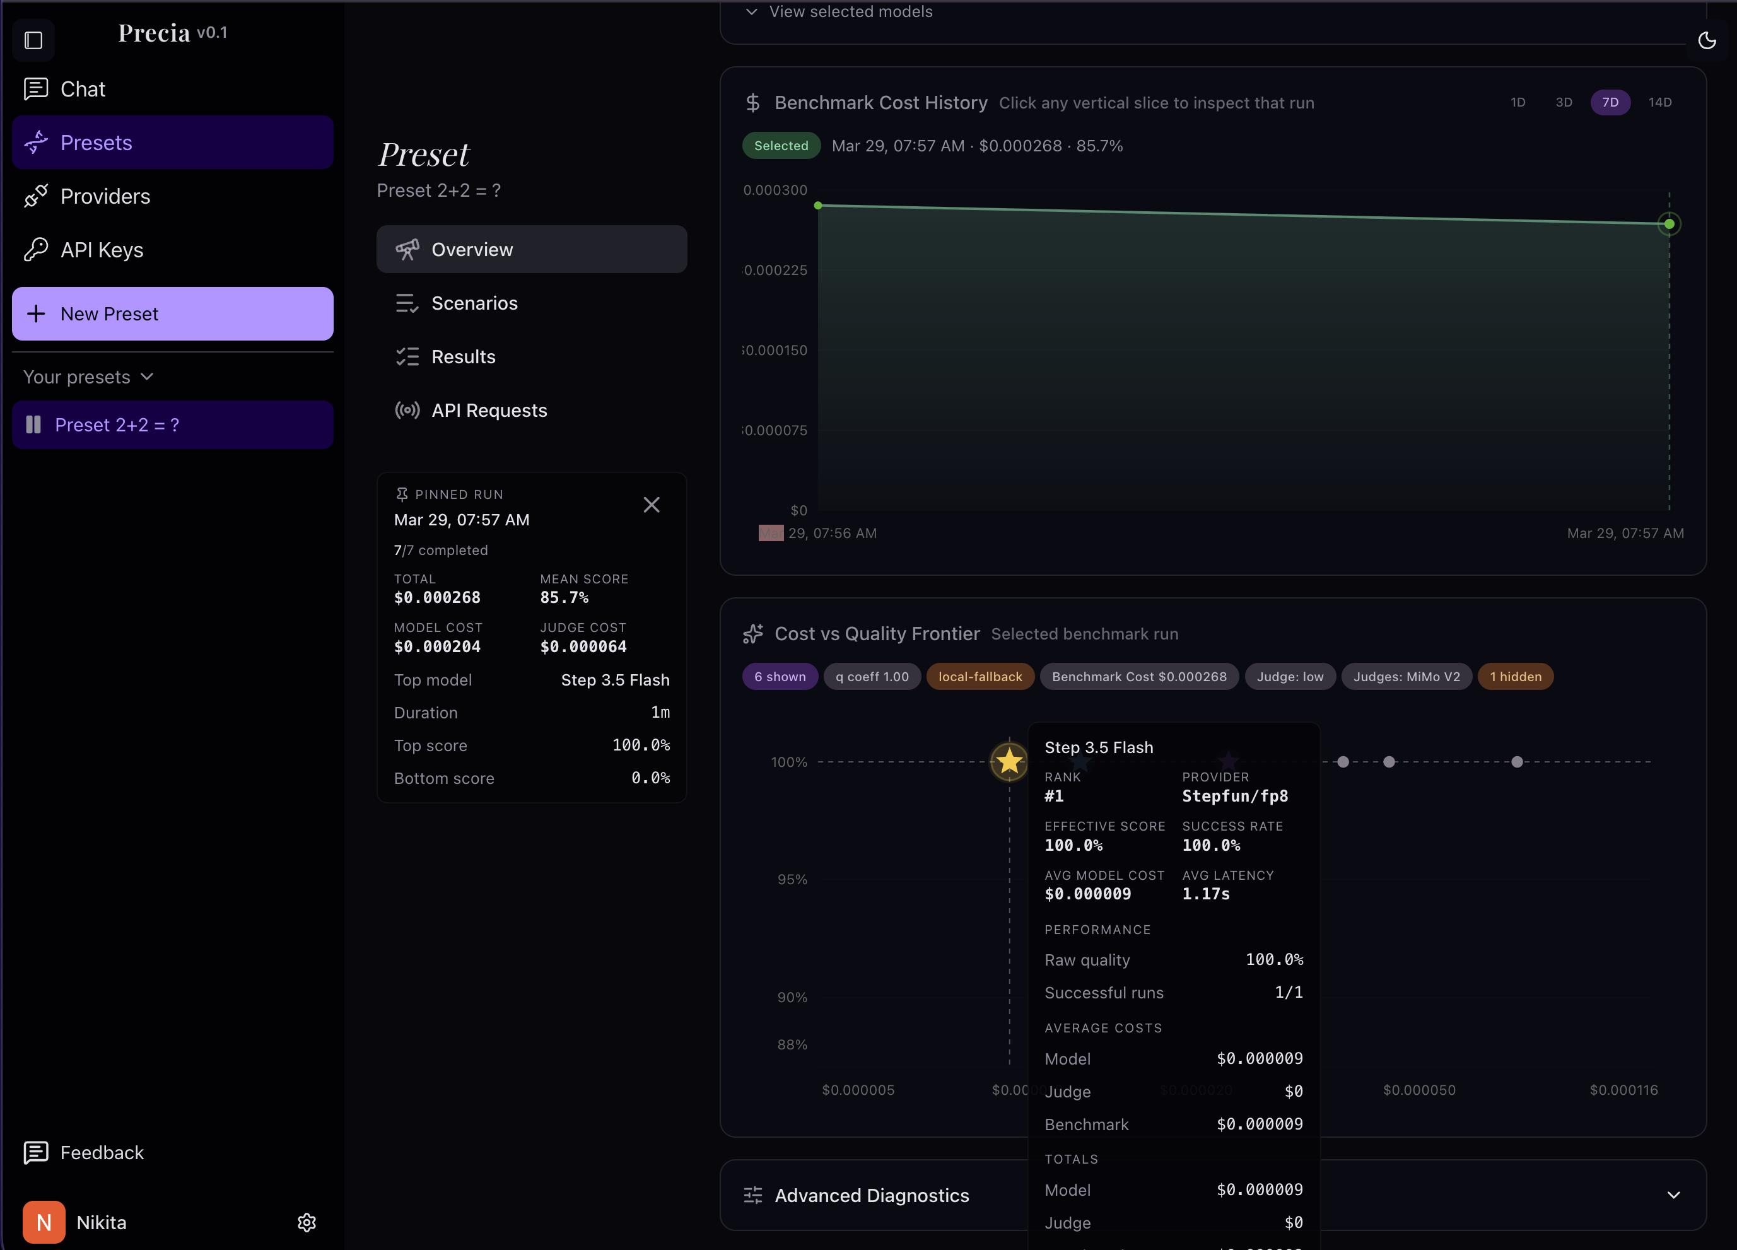Open API Keys section
This screenshot has height=1250, width=1737.
click(101, 250)
